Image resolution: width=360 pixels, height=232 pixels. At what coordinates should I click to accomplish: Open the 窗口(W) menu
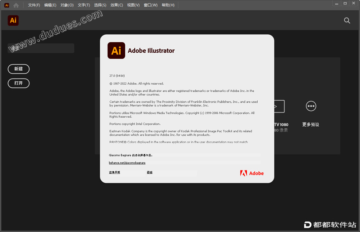[x=151, y=5]
